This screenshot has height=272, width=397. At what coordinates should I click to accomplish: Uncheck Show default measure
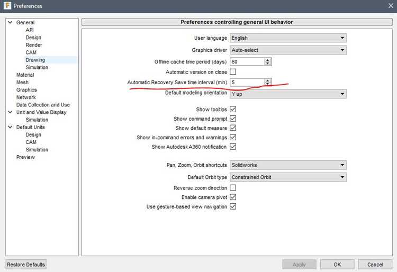tap(233, 128)
